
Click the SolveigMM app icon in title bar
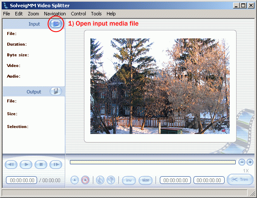[x=6, y=6]
